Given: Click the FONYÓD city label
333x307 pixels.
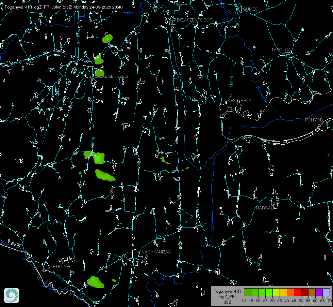Looking at the screenshot, I should pyautogui.click(x=314, y=120).
